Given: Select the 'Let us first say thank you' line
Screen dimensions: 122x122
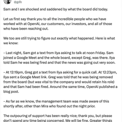Looking at the screenshot, I should [x=55, y=19].
